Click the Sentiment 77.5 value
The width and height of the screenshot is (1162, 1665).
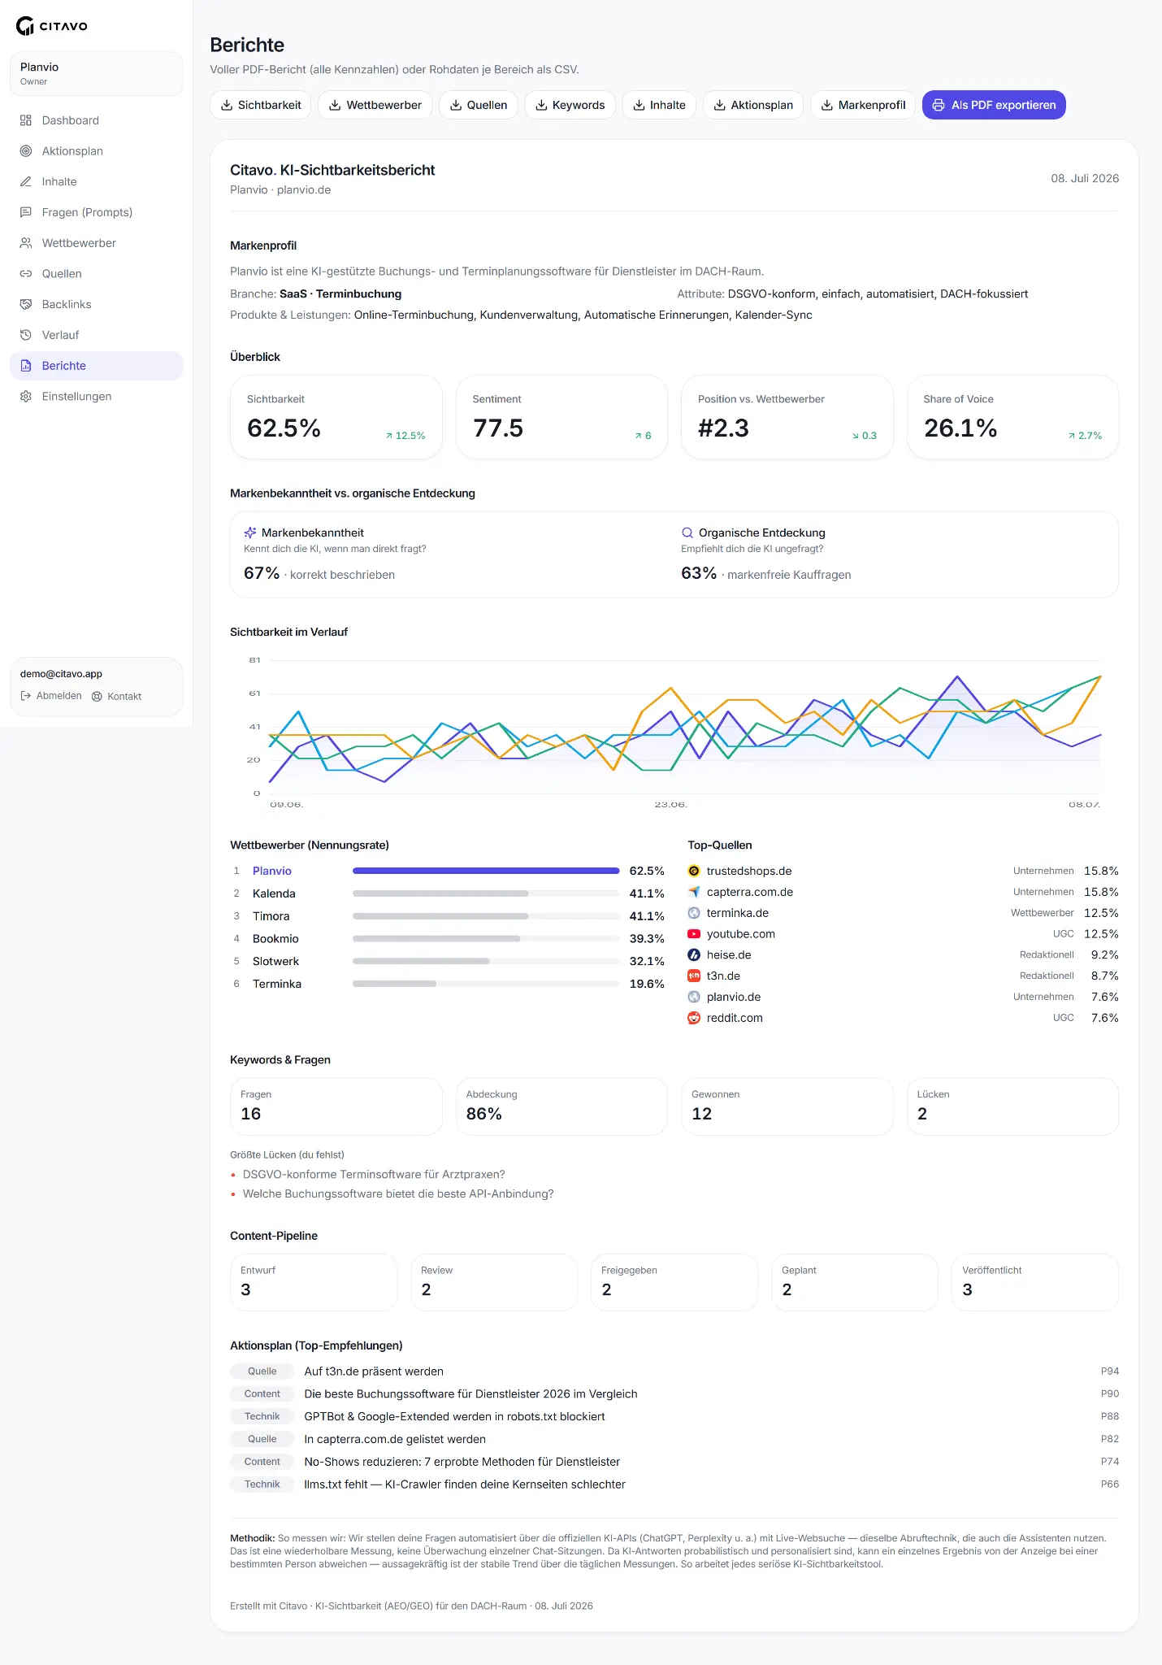pos(498,428)
